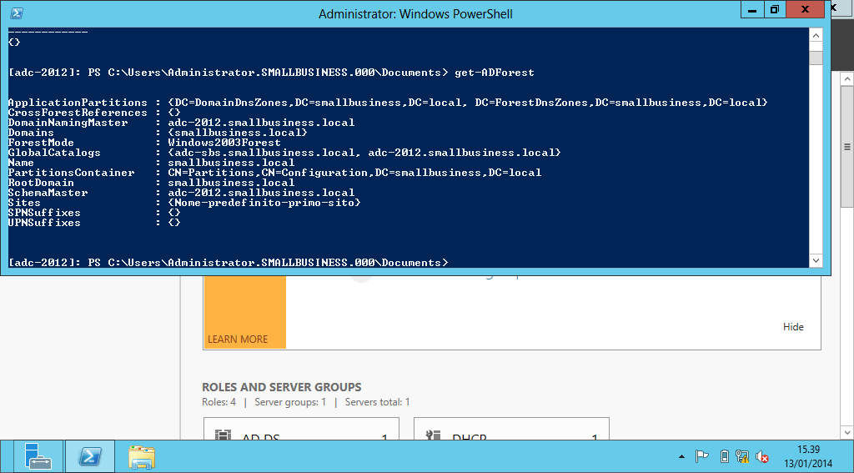Image resolution: width=854 pixels, height=473 pixels.
Task: Click the DomainNamingMaster property label
Action: [68, 123]
